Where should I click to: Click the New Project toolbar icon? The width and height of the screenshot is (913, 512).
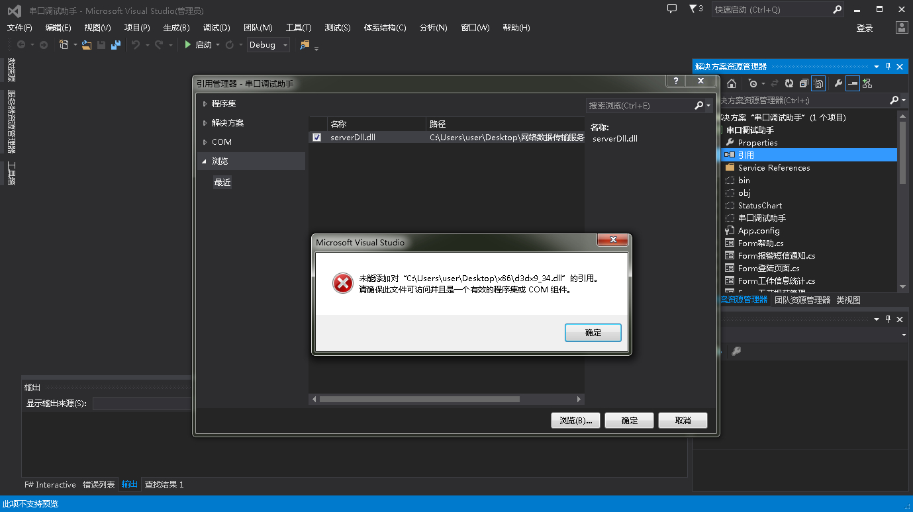click(64, 45)
